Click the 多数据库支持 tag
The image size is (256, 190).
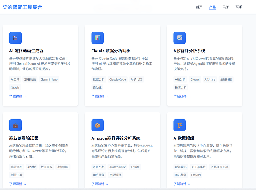219,167
